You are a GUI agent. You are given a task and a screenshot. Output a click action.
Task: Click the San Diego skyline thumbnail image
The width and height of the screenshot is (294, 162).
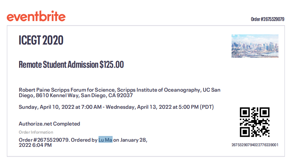coord(255,46)
